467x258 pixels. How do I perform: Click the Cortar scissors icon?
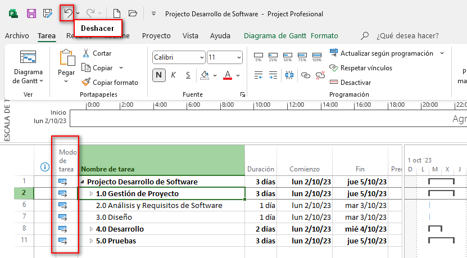click(87, 53)
